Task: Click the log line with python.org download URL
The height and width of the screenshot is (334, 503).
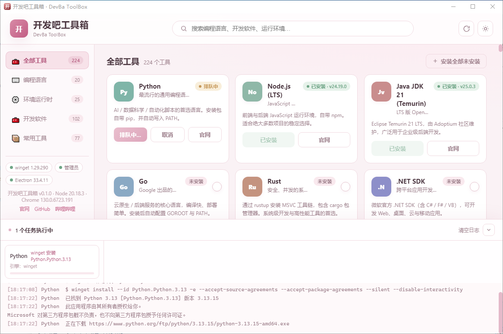Action: coord(148,324)
